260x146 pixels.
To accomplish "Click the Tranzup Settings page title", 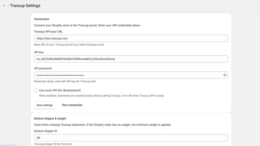I will (25, 6).
